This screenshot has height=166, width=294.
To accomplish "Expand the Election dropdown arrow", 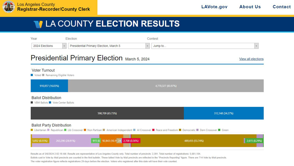I will tap(147, 46).
